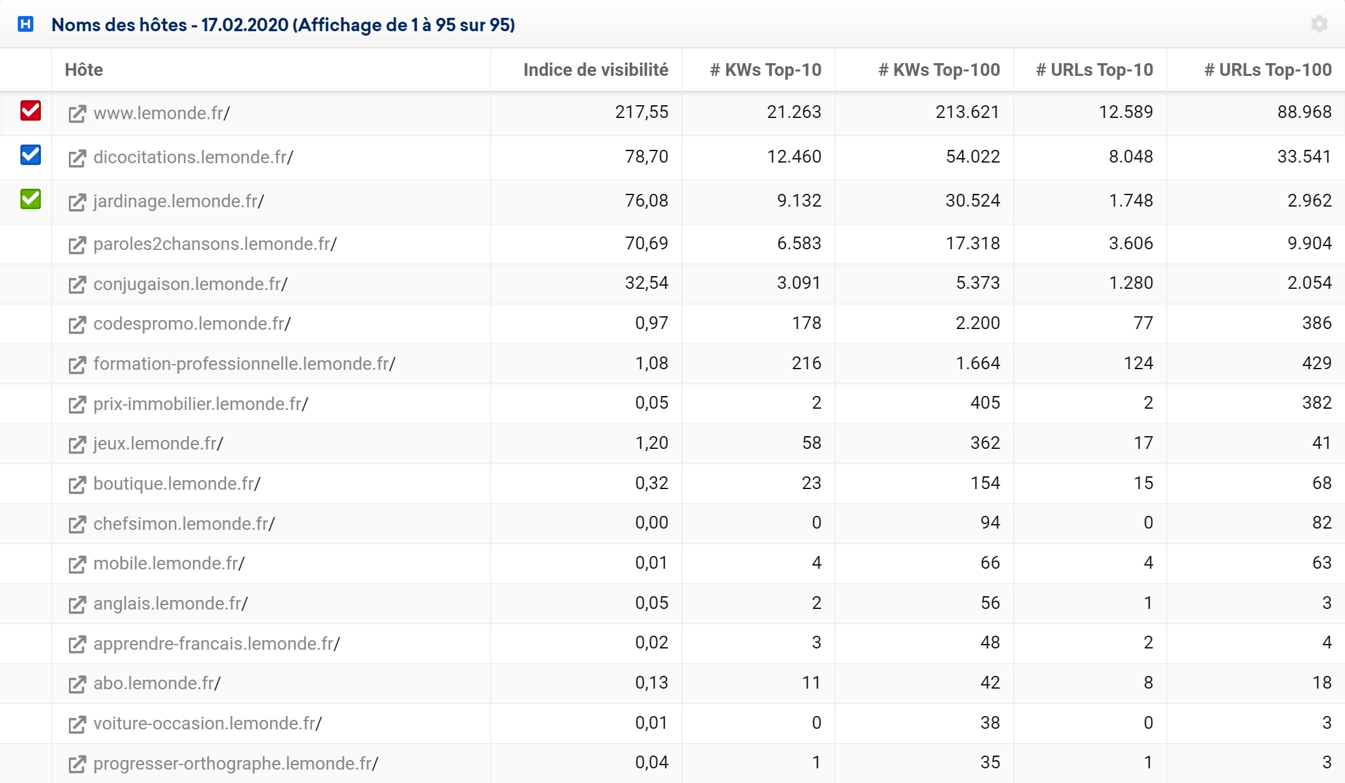Open the chefsimon.lemonde.fr/ host link
The width and height of the screenshot is (1345, 783).
click(184, 523)
